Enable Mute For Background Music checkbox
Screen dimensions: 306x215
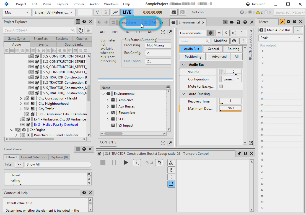click(x=221, y=86)
